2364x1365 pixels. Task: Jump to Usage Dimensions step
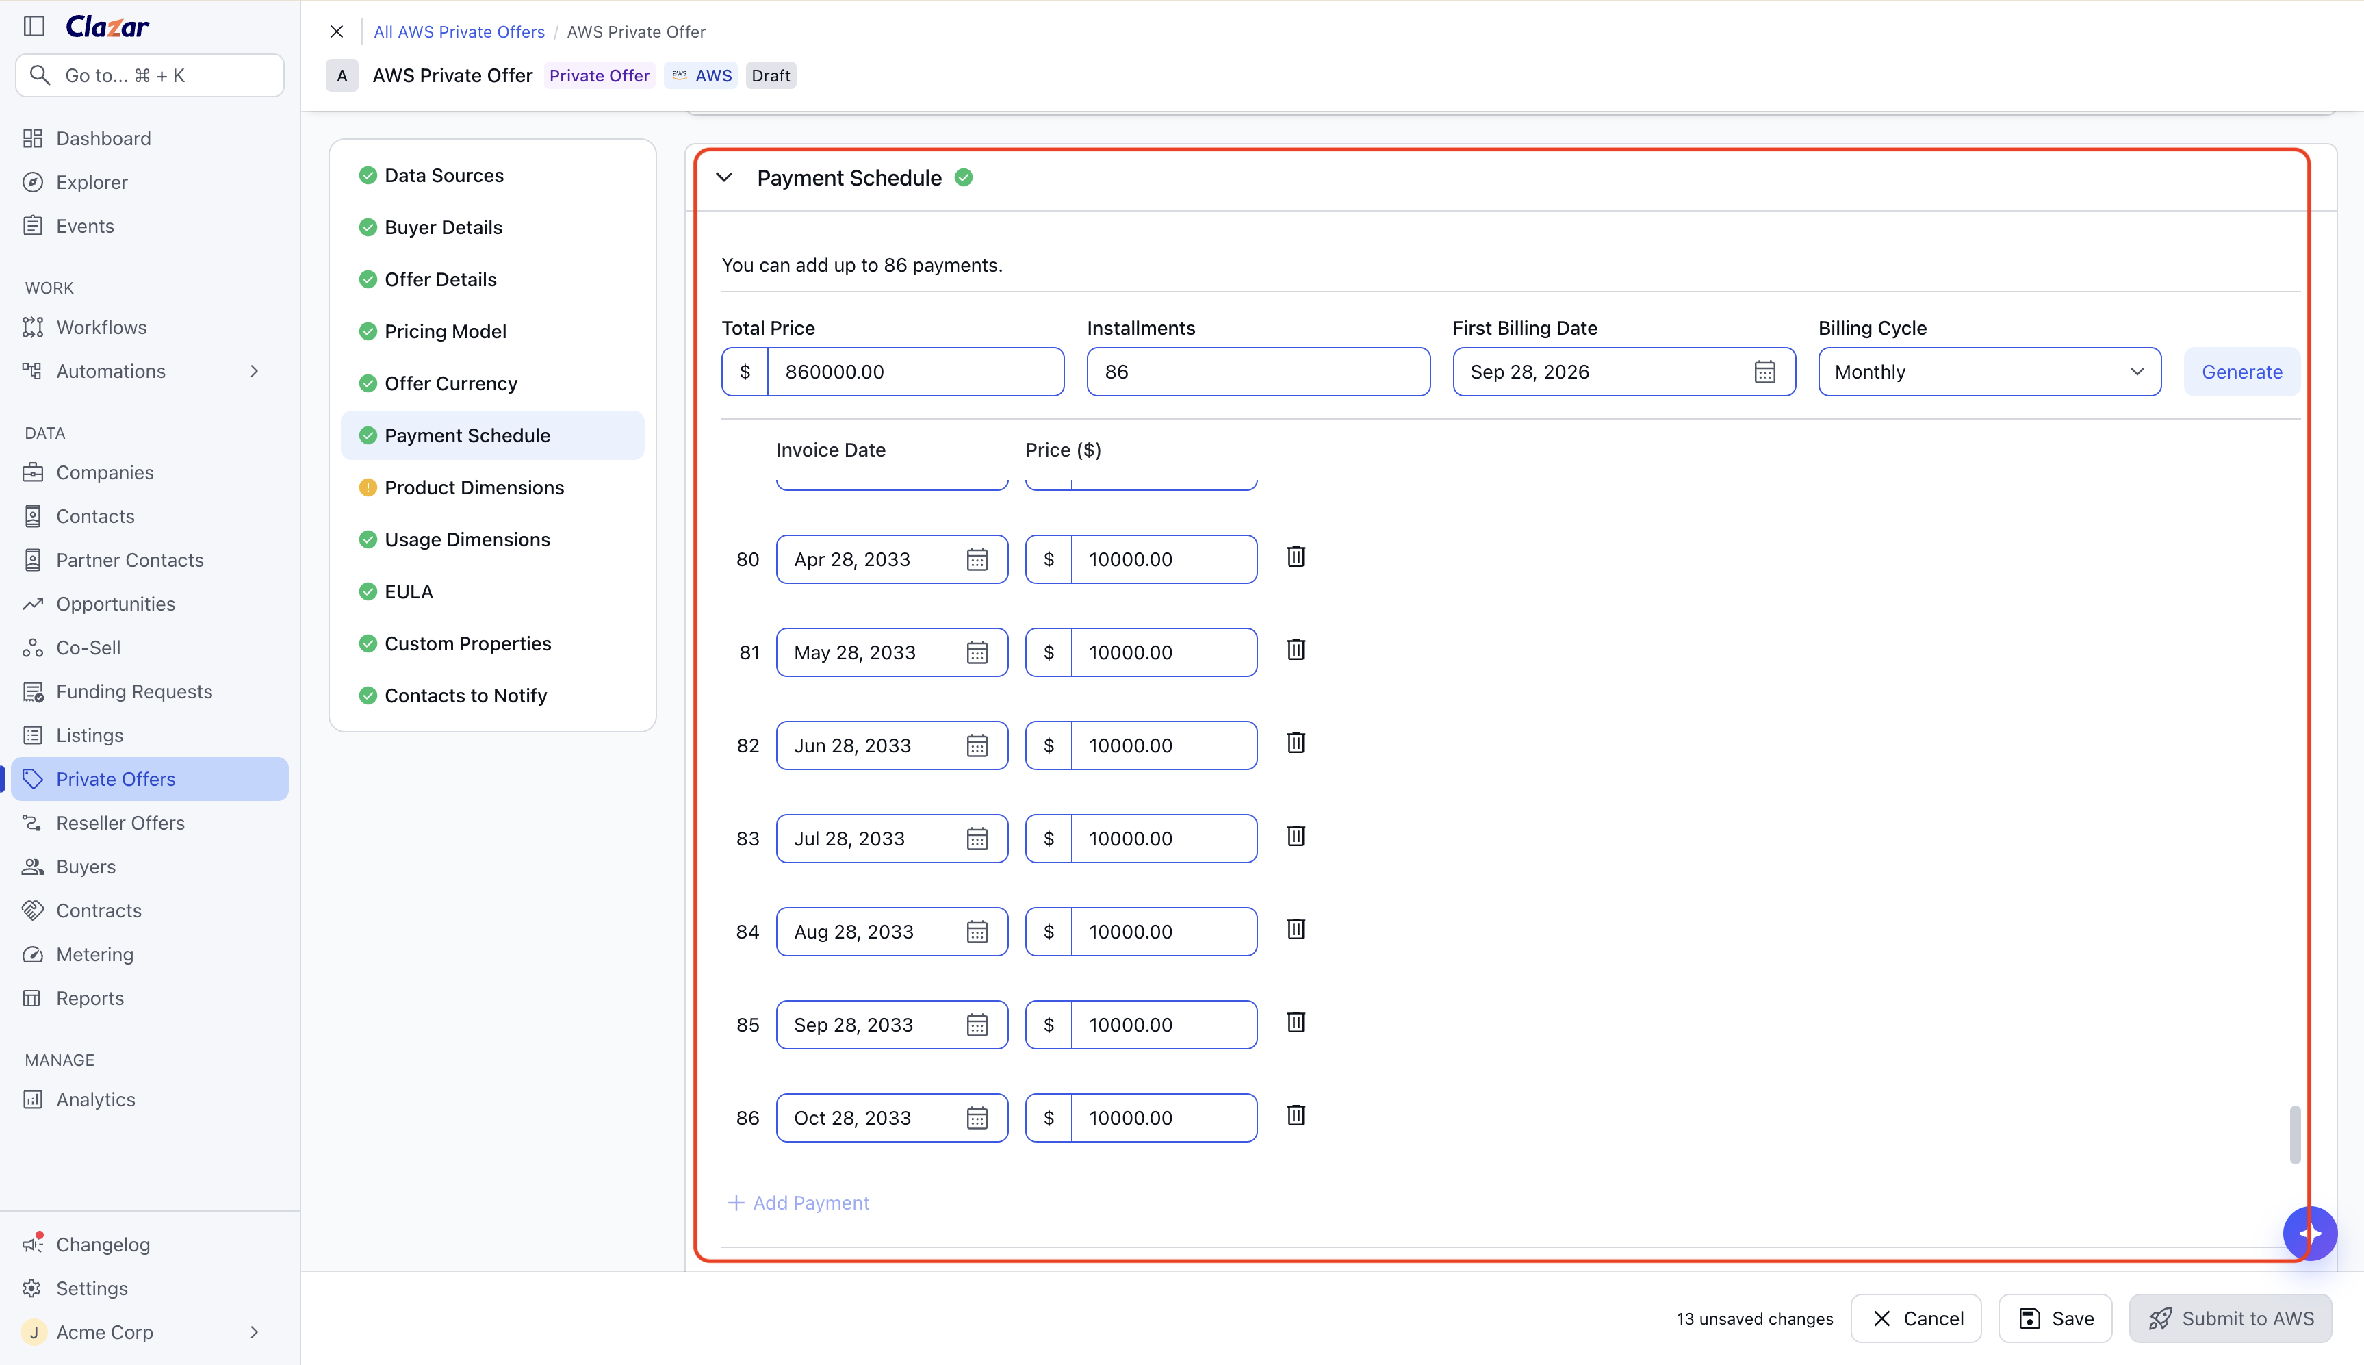click(x=492, y=540)
